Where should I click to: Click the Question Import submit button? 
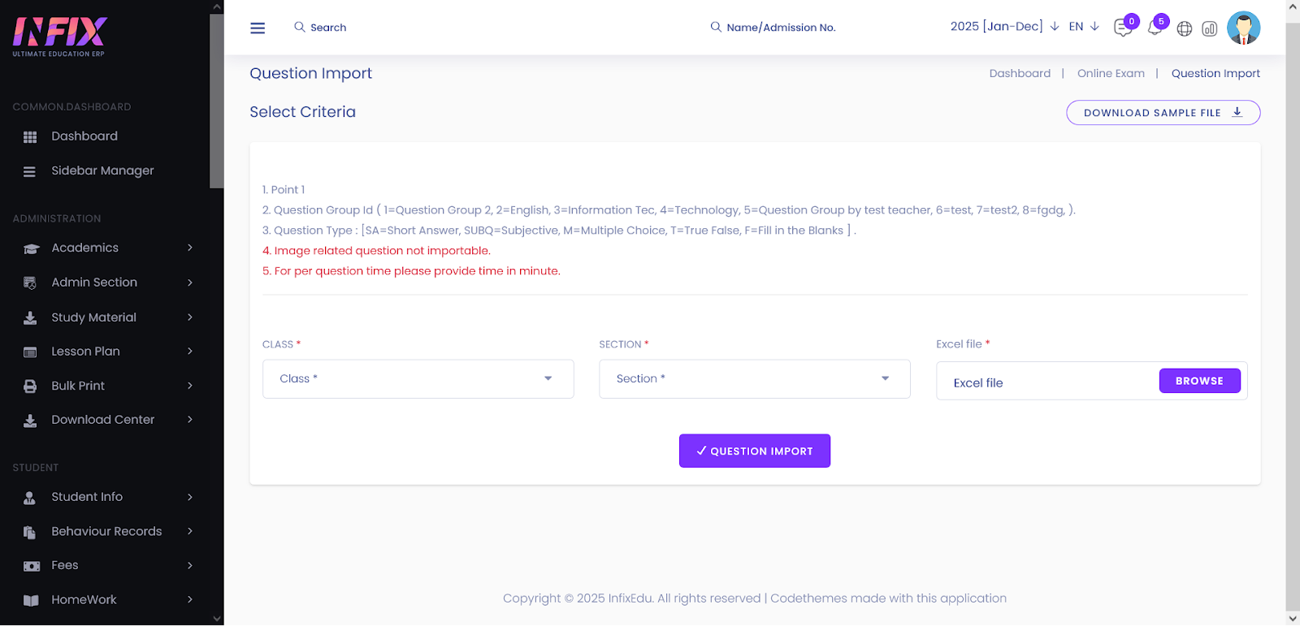click(754, 451)
